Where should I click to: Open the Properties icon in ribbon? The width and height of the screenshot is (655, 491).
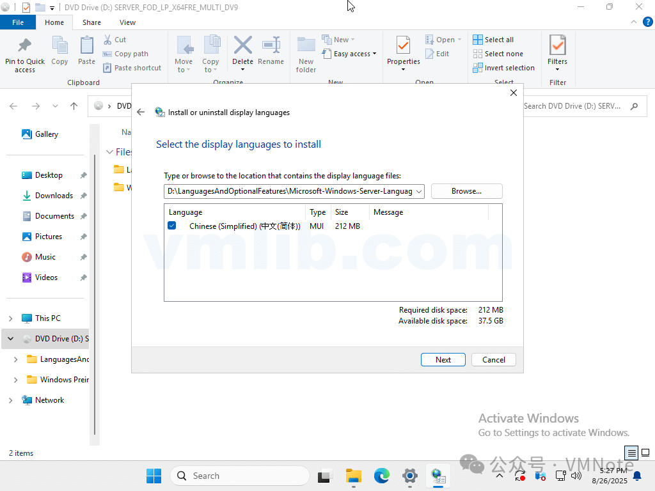(x=403, y=46)
